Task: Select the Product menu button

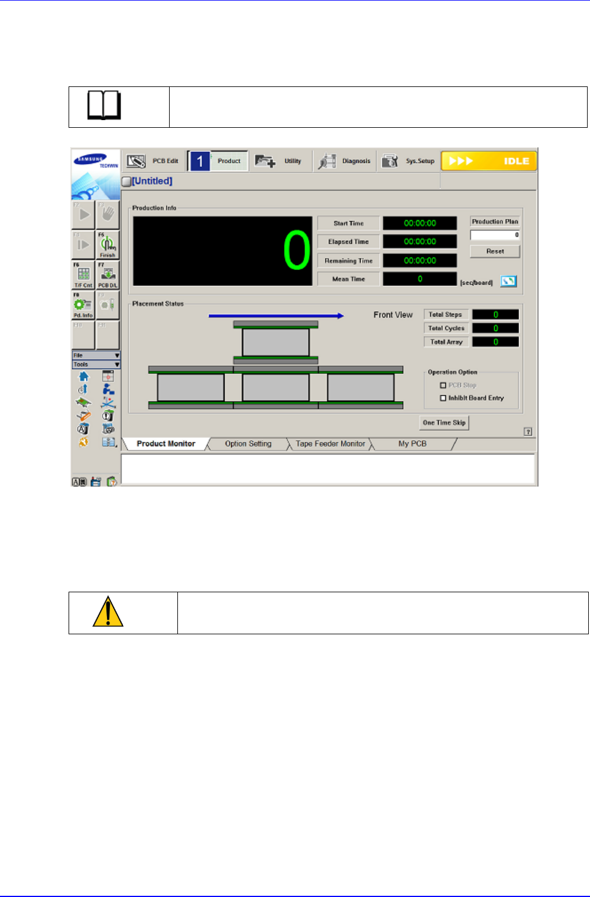Action: 218,161
